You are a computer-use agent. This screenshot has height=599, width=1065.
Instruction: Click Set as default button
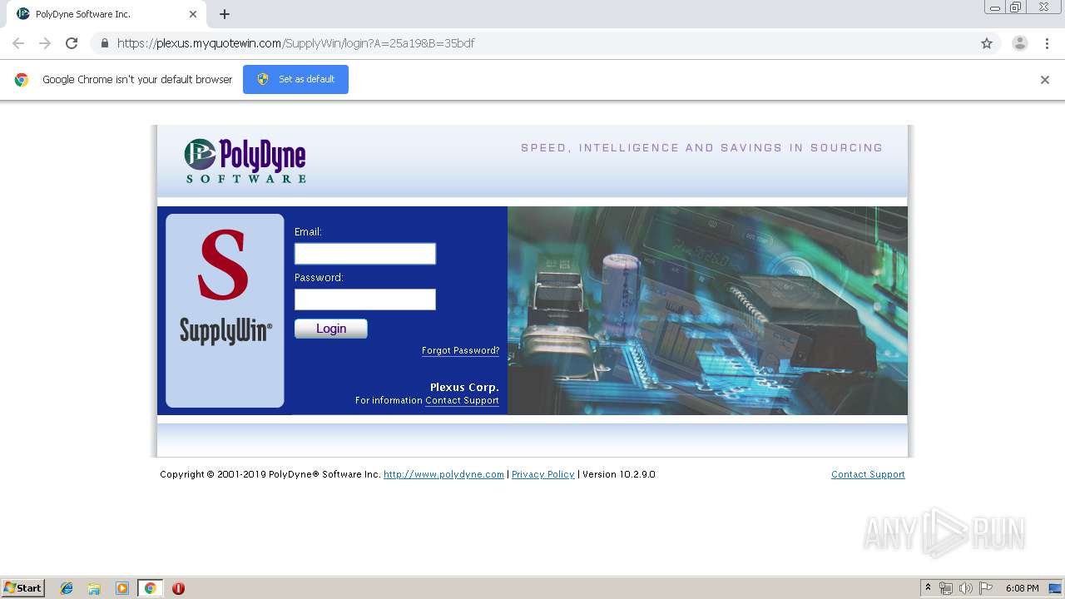pos(295,79)
